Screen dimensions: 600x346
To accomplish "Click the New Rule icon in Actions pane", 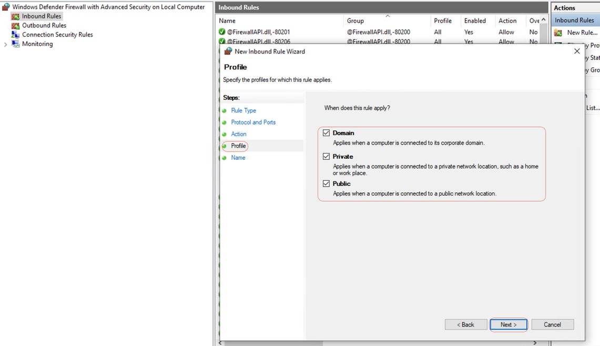I will [x=558, y=33].
